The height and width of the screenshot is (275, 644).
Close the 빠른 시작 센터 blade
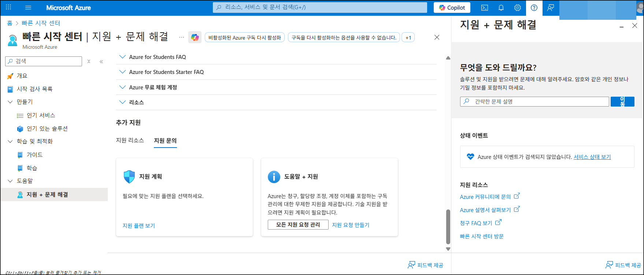coord(437,37)
